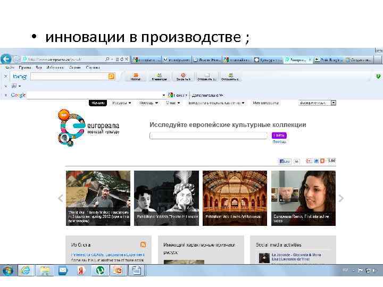Viewport: 383px width, 287px height.
Task: Expand the Ресурсы navigation dropdown
Action: (x=122, y=103)
